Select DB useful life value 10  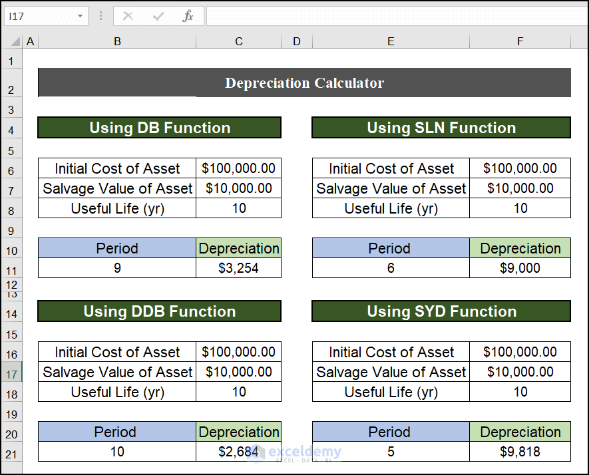point(238,208)
